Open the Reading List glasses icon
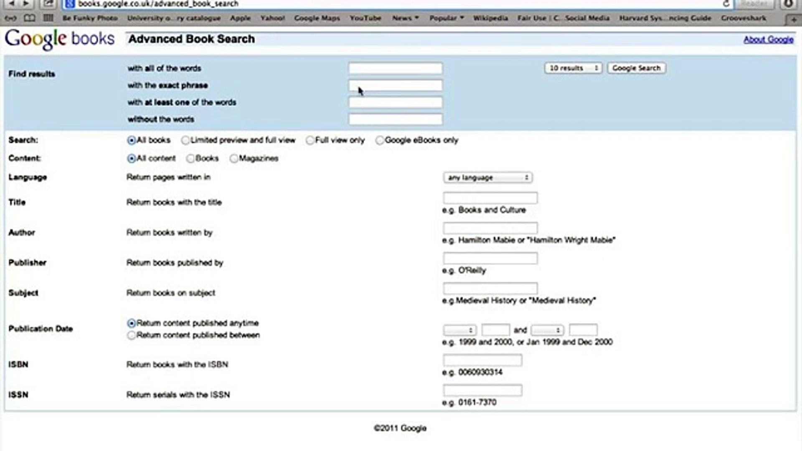Screen dimensions: 802x451 point(10,18)
